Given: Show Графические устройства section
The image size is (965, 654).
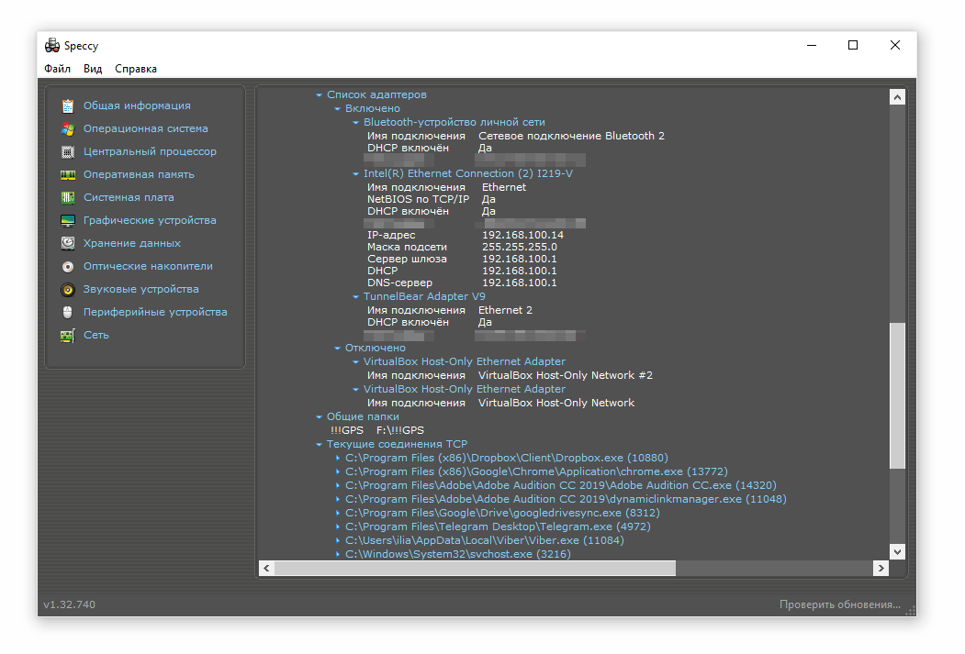Looking at the screenshot, I should pos(150,220).
